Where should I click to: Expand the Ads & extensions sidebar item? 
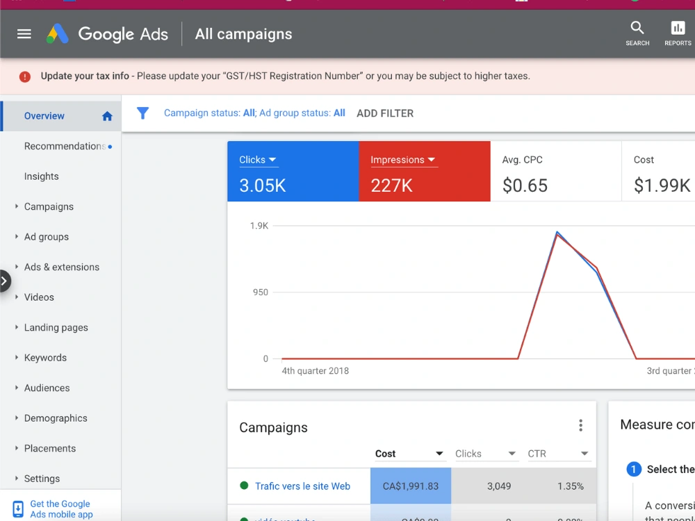coord(17,267)
